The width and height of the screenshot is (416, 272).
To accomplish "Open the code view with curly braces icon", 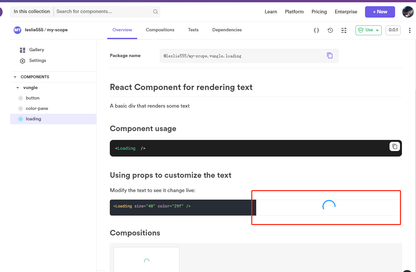I will tap(316, 30).
